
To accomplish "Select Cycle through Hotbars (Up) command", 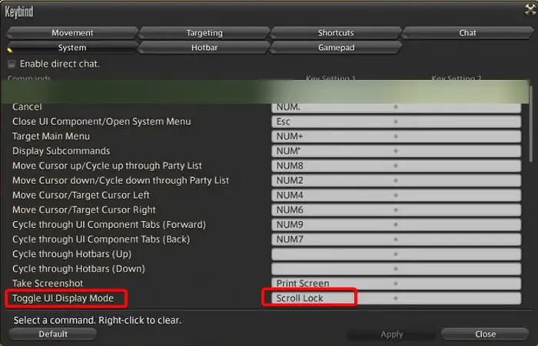I will (71, 254).
